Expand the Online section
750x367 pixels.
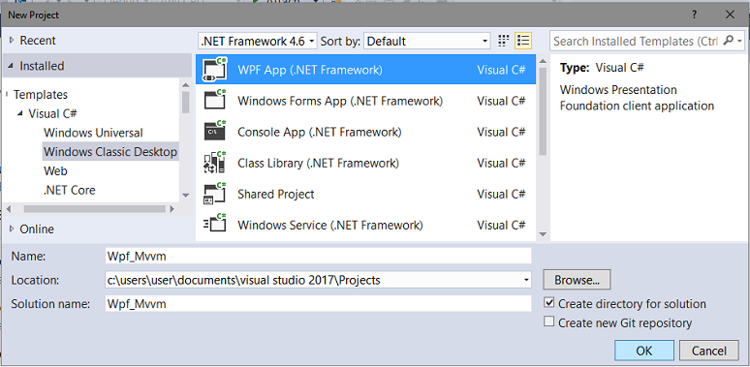tap(12, 229)
